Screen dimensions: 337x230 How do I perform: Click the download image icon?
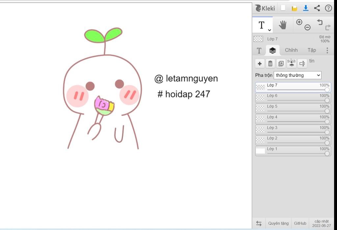pyautogui.click(x=306, y=8)
